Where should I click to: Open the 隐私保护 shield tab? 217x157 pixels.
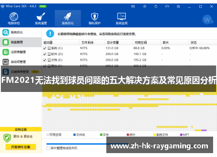(95, 18)
